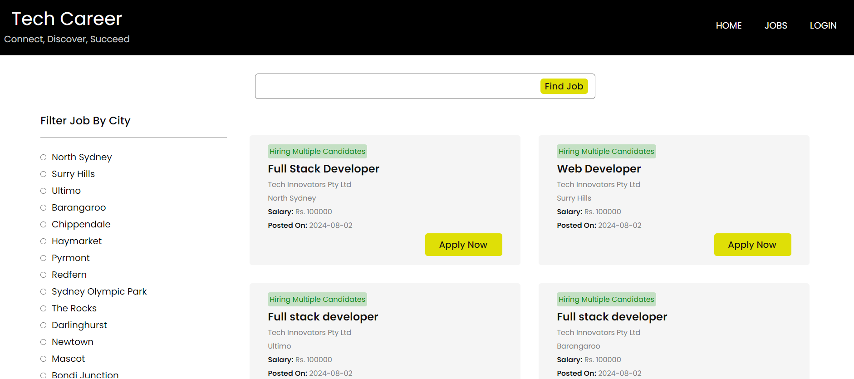
Task: Choose The Rocks city option
Action: point(44,309)
